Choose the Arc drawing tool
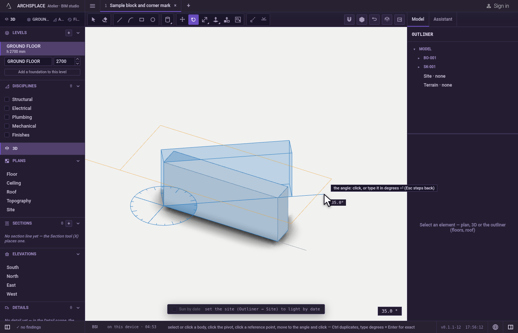This screenshot has width=518, height=333. 131,20
